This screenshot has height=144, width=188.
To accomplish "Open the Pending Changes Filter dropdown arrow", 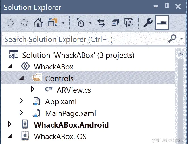I will 90,22.
